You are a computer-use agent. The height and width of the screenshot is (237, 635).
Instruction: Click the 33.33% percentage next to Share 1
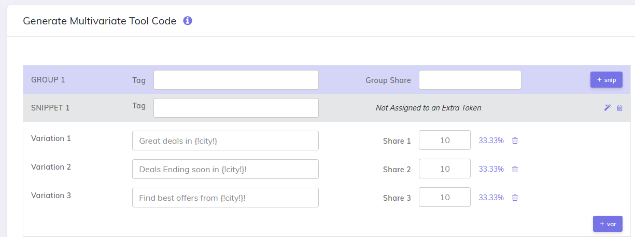[491, 141]
